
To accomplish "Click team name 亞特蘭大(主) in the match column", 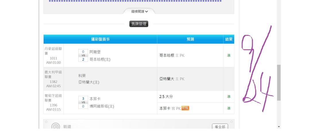I will pyautogui.click(x=89, y=82).
